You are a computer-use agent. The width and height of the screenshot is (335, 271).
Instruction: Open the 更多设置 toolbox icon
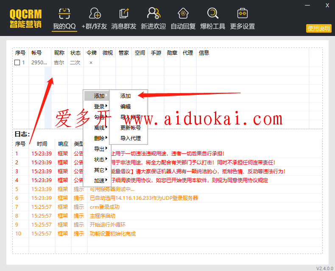(x=243, y=13)
